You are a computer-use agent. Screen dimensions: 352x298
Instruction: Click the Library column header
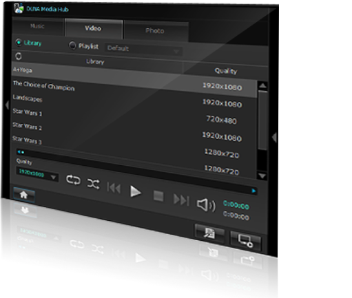(x=95, y=61)
